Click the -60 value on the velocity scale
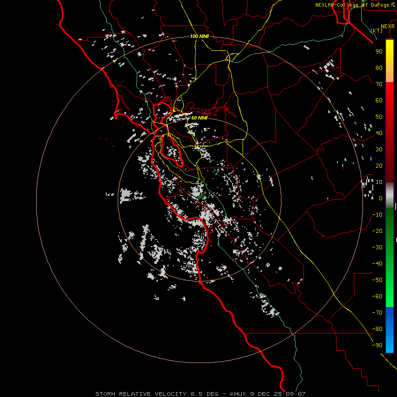Screen dimensions: 397x397 (x=377, y=296)
